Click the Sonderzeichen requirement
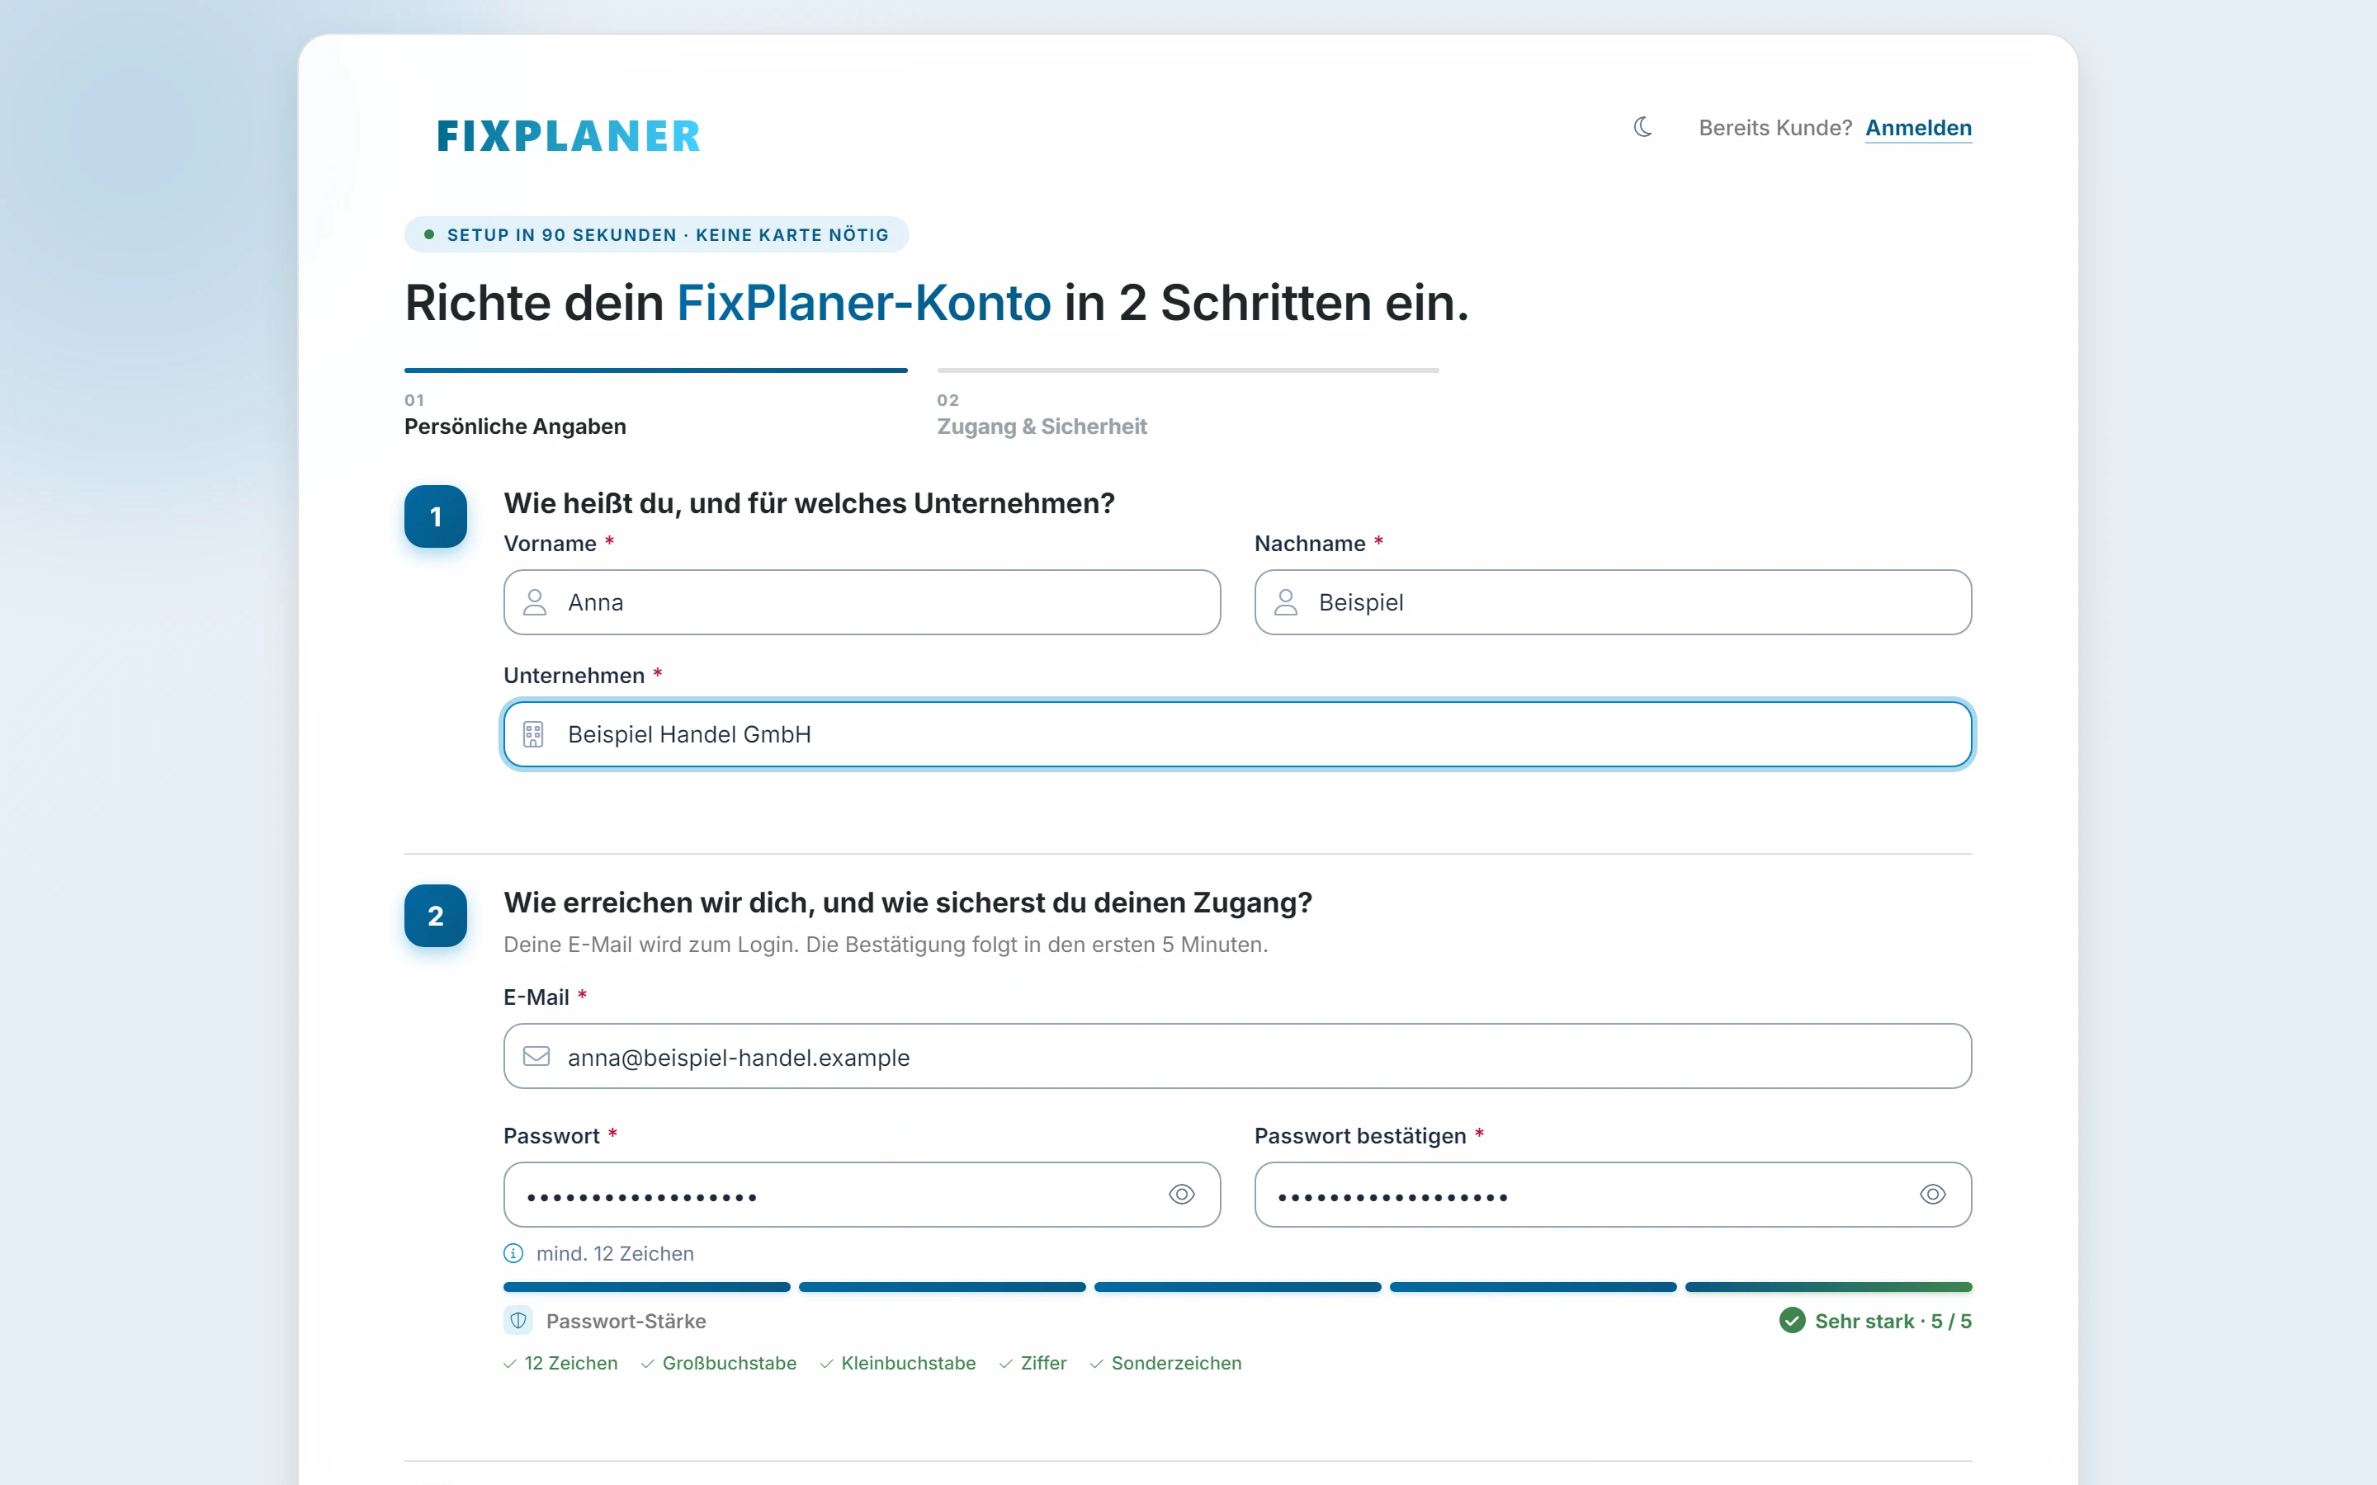Screen dimensions: 2377x1485 coord(1166,1363)
